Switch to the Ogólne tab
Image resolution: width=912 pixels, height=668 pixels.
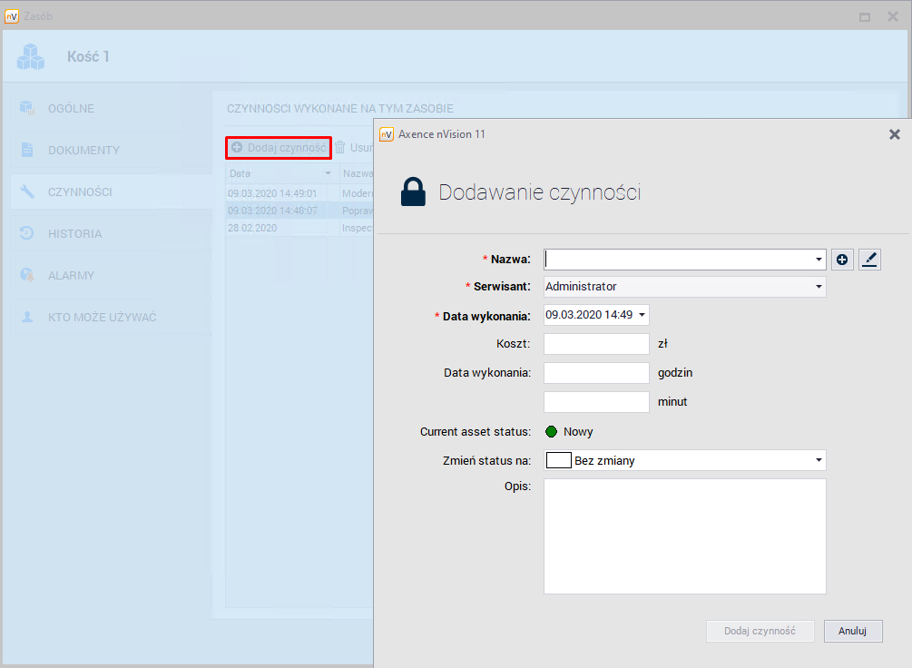[71, 109]
